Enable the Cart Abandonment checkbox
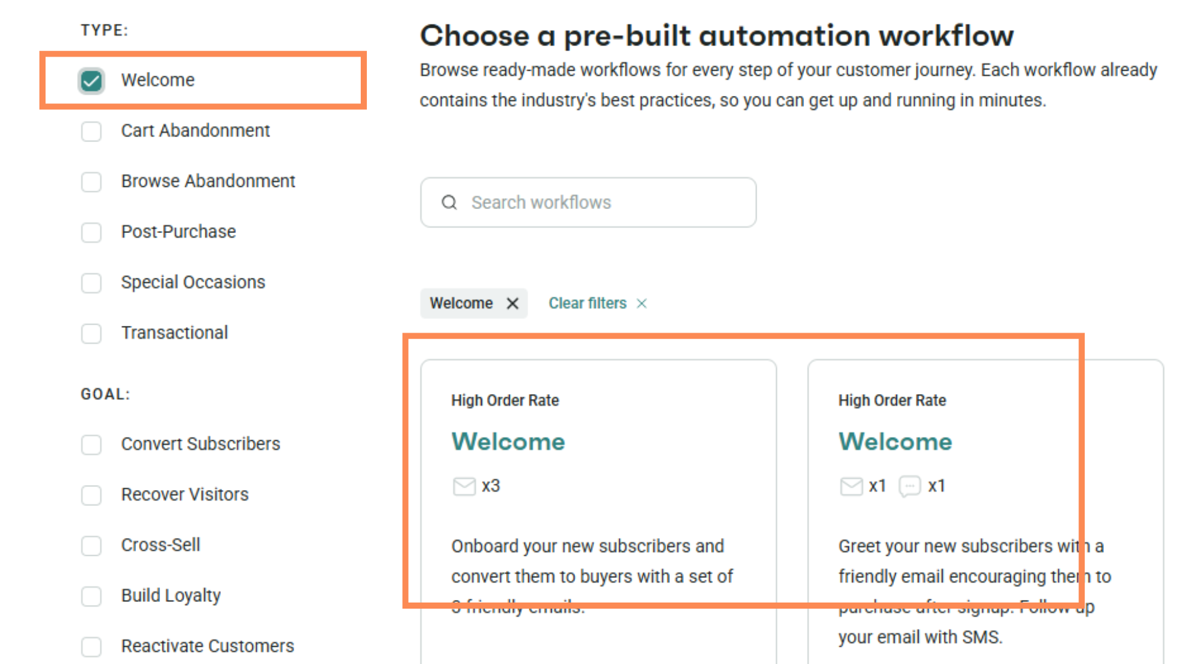 [92, 131]
